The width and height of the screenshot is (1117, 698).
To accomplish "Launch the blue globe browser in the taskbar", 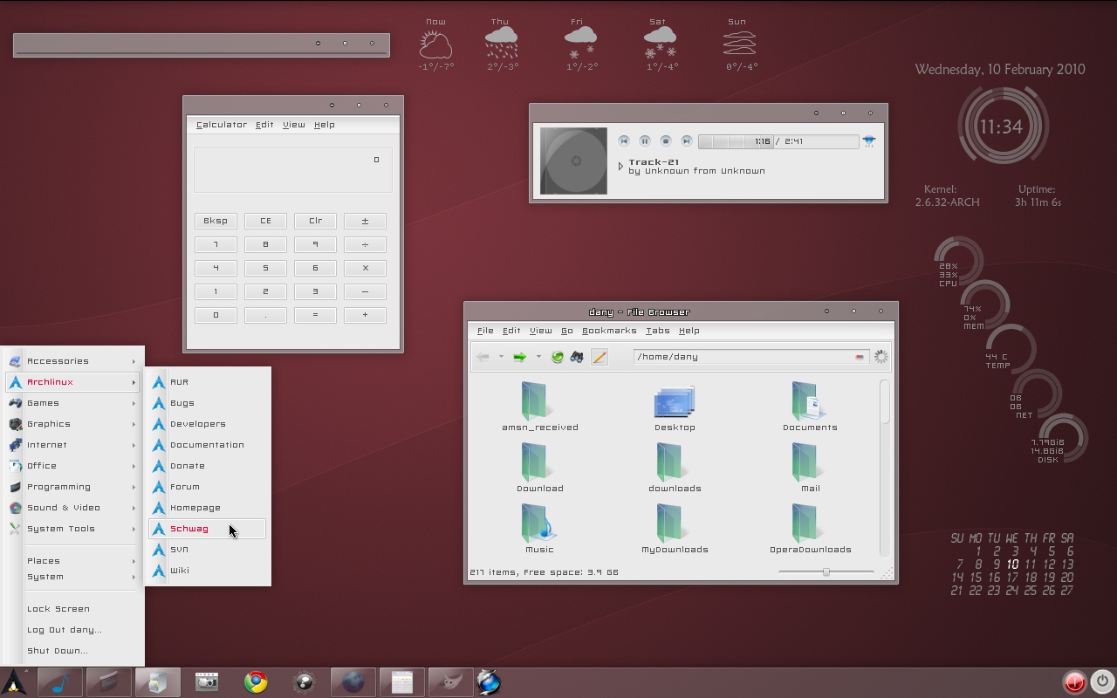I will pos(489,682).
